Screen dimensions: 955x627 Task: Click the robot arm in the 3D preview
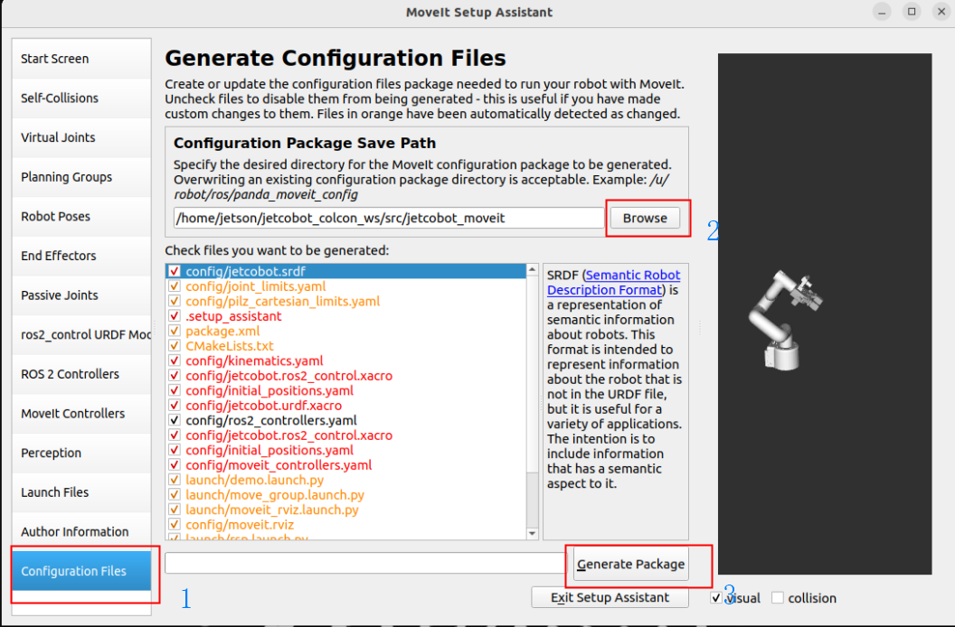pyautogui.click(x=784, y=319)
